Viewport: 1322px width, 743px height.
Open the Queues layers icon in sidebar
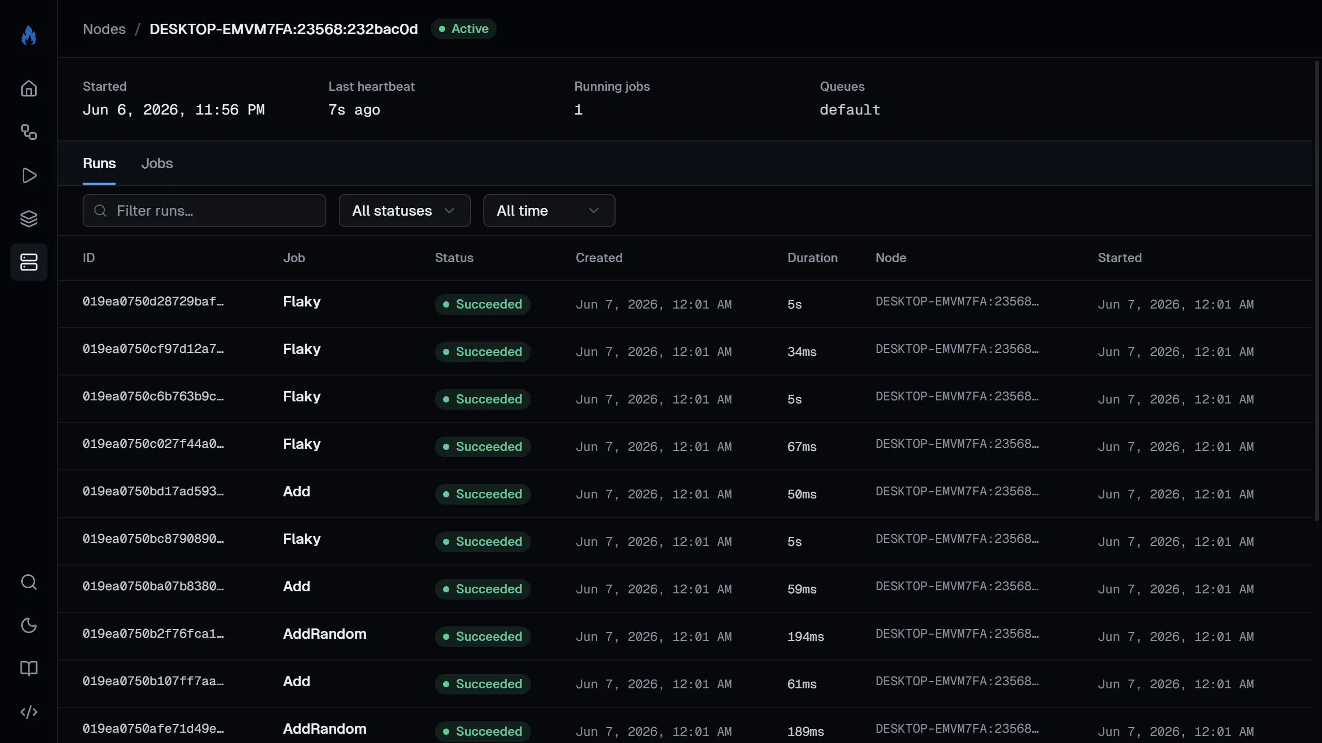click(x=29, y=219)
